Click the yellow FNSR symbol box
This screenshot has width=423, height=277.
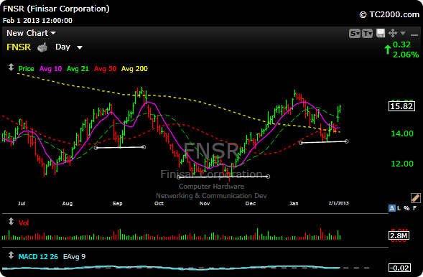pyautogui.click(x=19, y=47)
